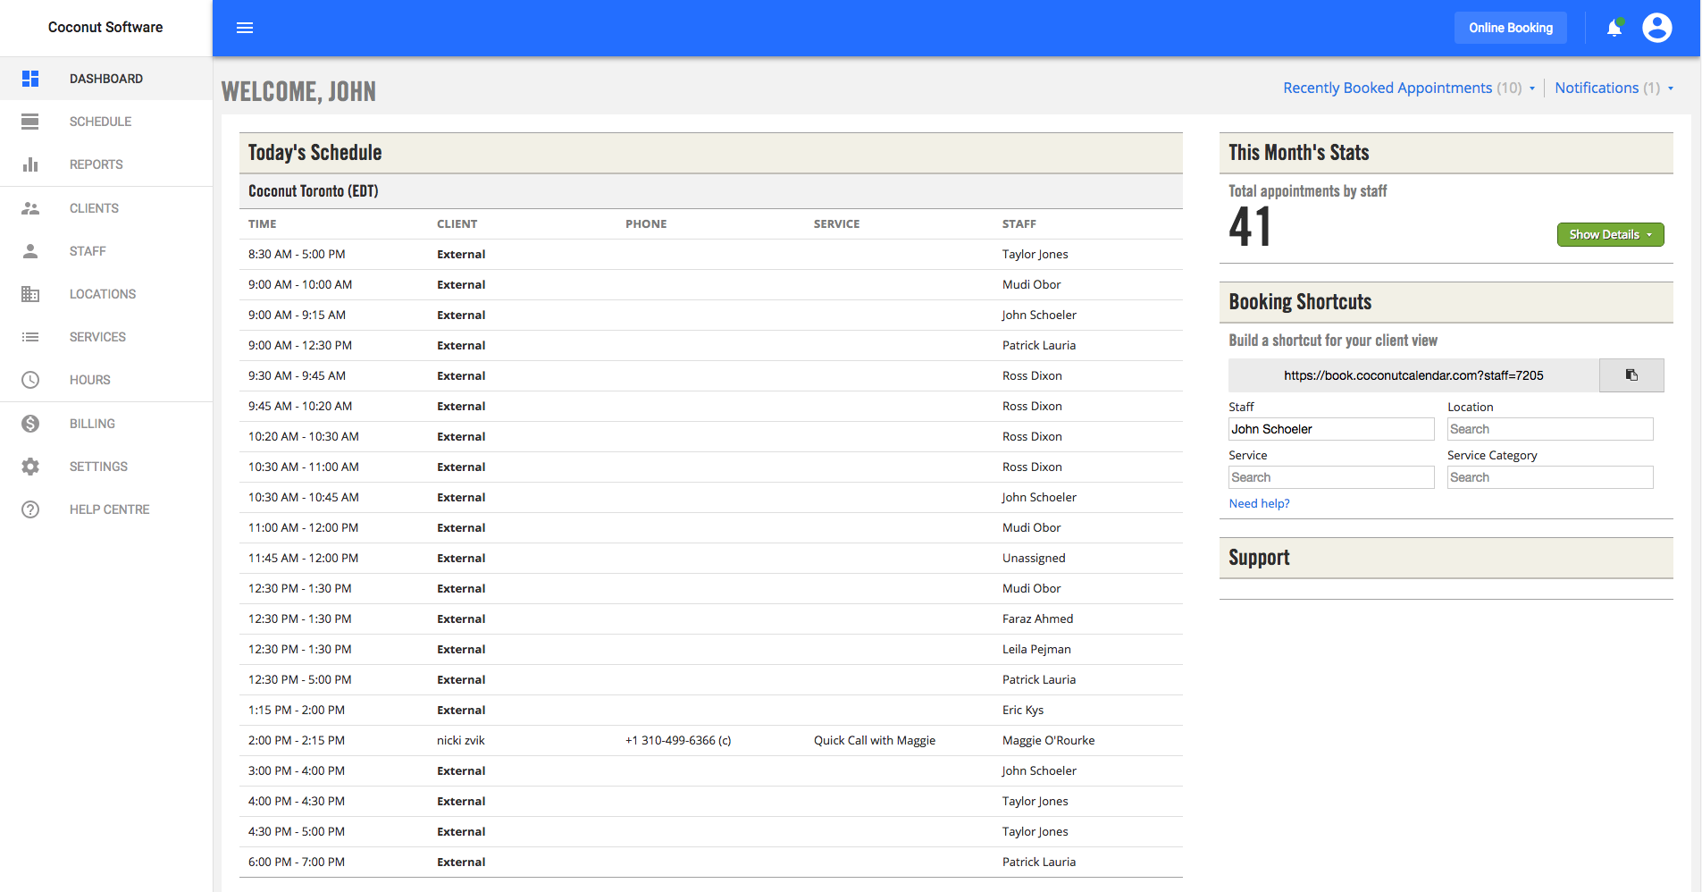1702x892 pixels.
Task: Click the PHONE column header
Action: 646,224
